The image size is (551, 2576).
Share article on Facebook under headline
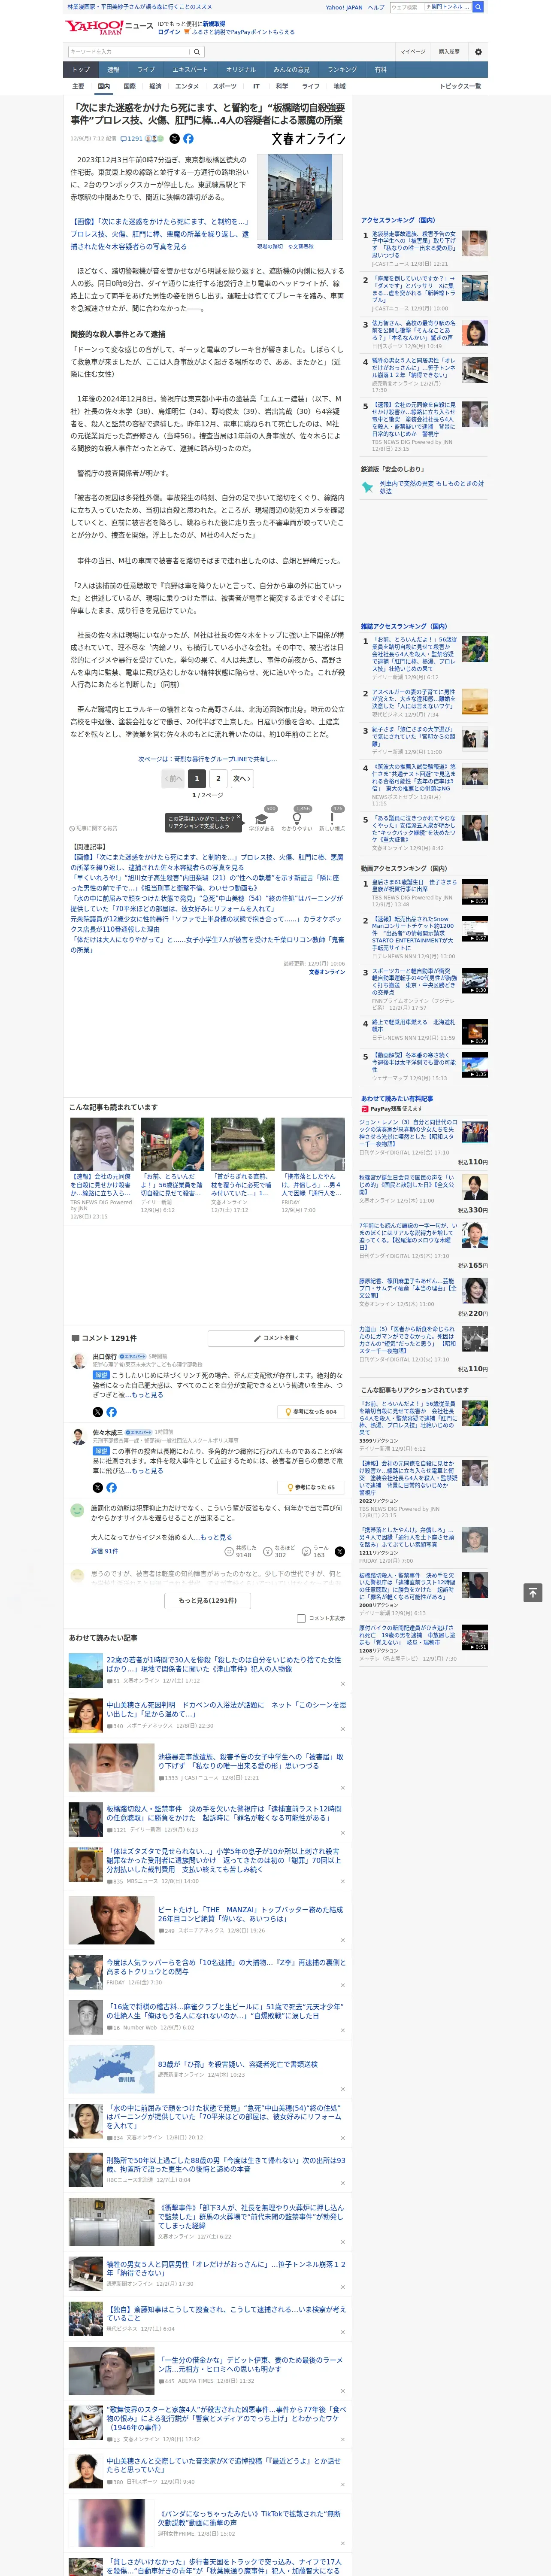pyautogui.click(x=188, y=139)
